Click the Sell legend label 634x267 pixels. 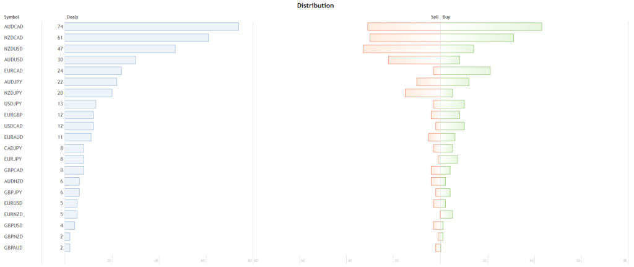click(x=435, y=17)
